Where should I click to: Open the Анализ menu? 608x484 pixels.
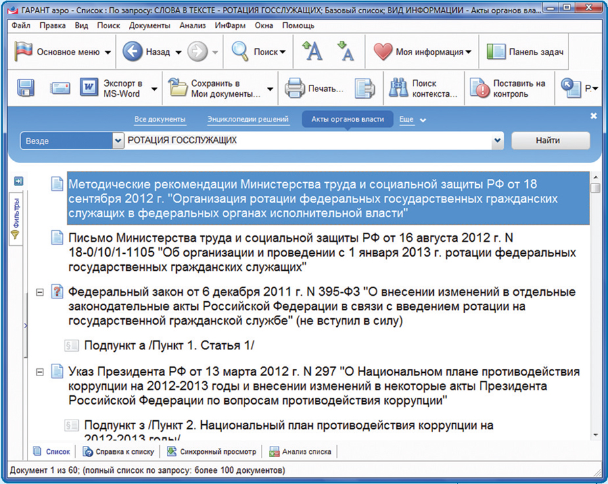[193, 26]
